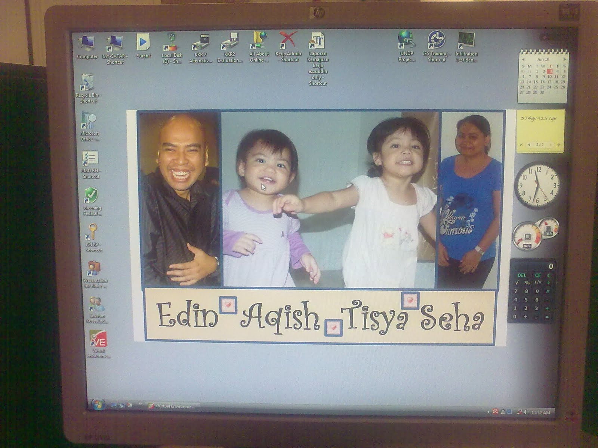The height and width of the screenshot is (448, 598).
Task: Click highlighted date 3 in calendar gadget
Action: click(550, 71)
